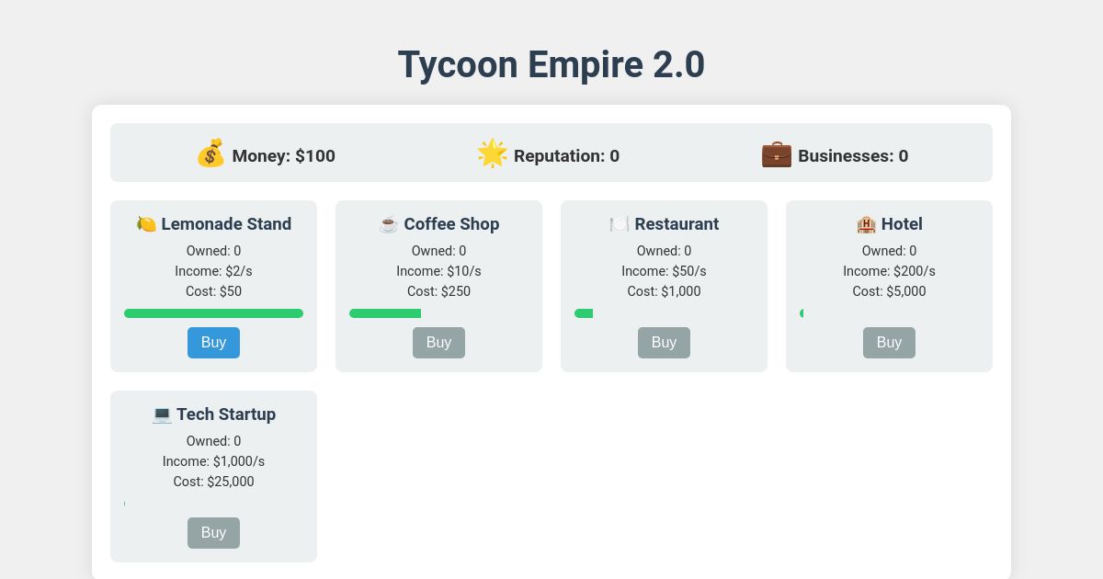
Task: Click the coffee cup icon on Coffee Shop card
Action: (x=388, y=223)
